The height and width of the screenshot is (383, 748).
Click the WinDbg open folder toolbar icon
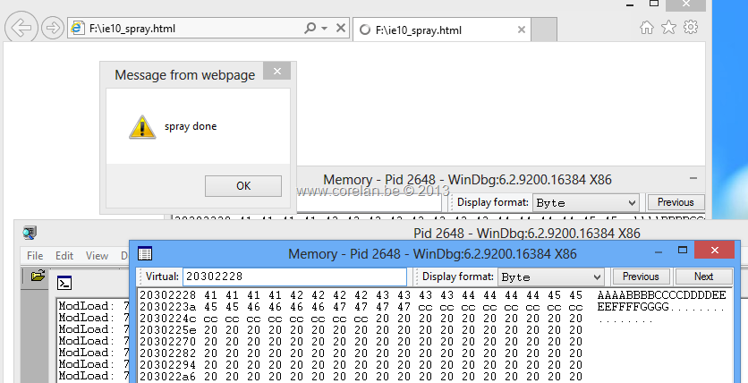point(38,277)
